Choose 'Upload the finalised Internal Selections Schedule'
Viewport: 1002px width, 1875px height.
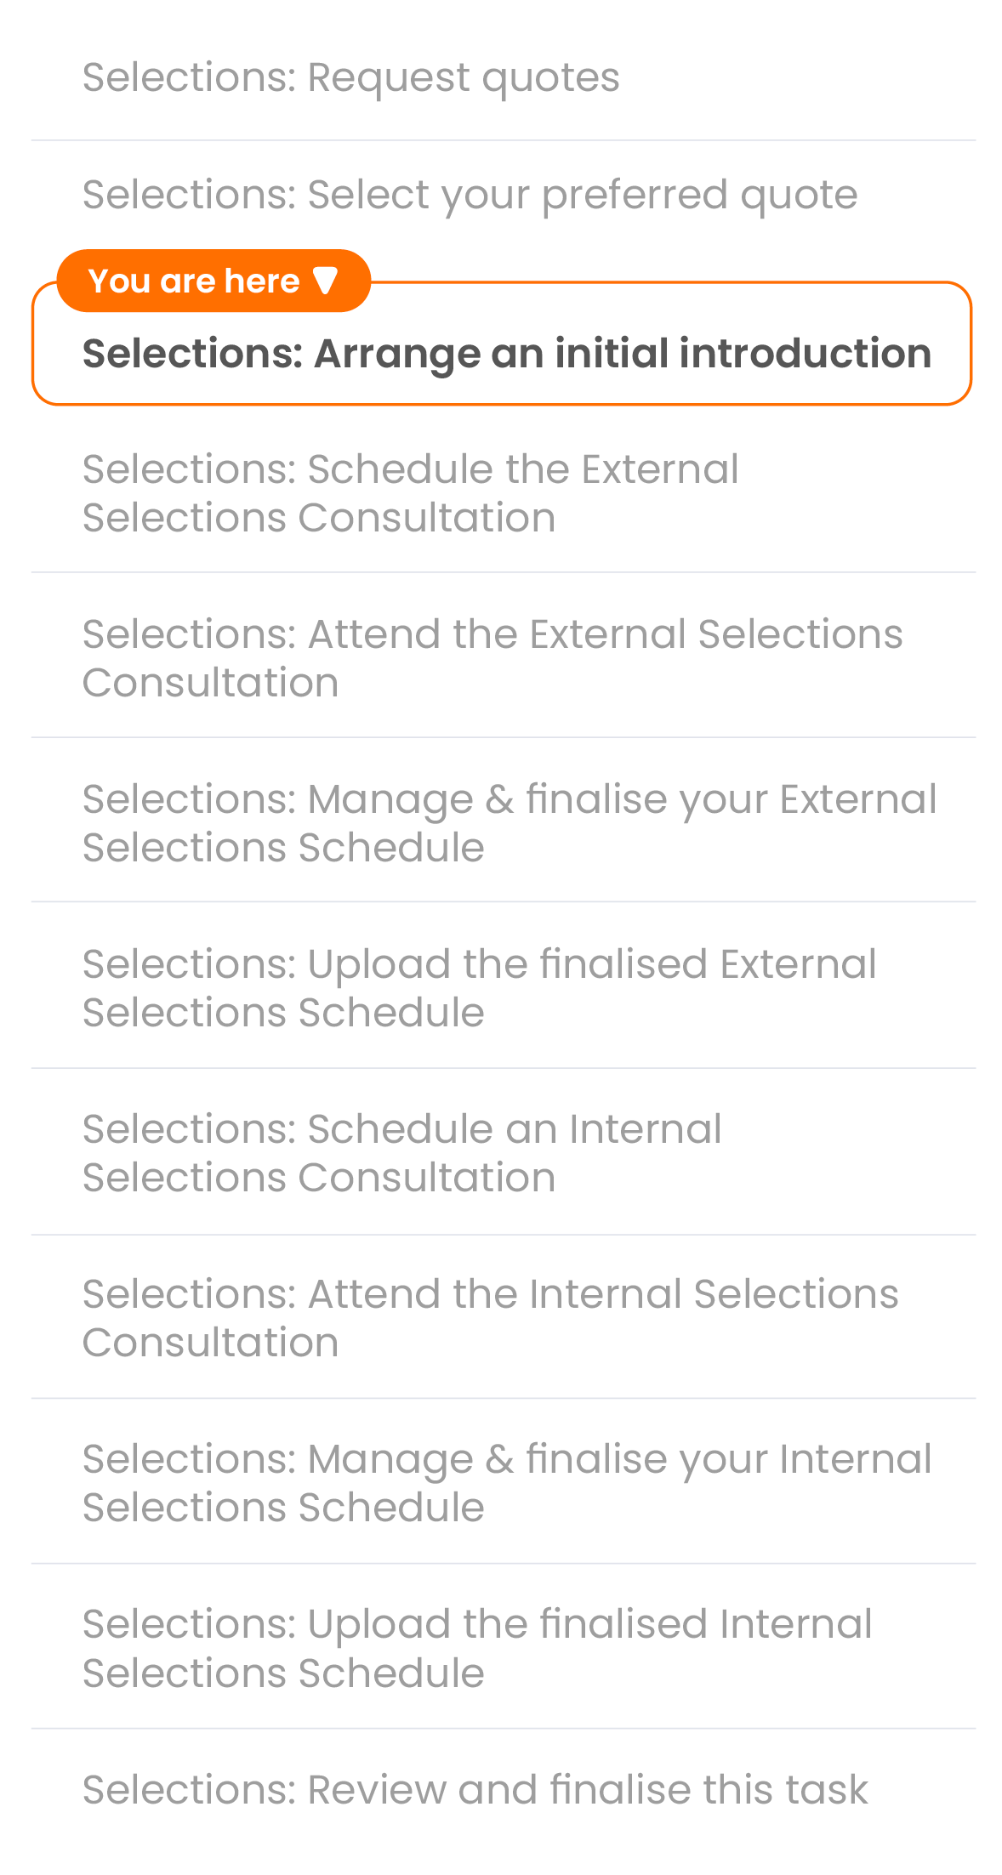(476, 1648)
